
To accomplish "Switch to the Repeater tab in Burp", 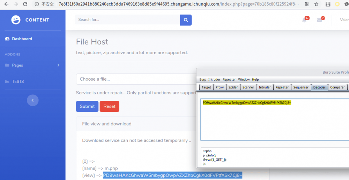I will (282, 87).
